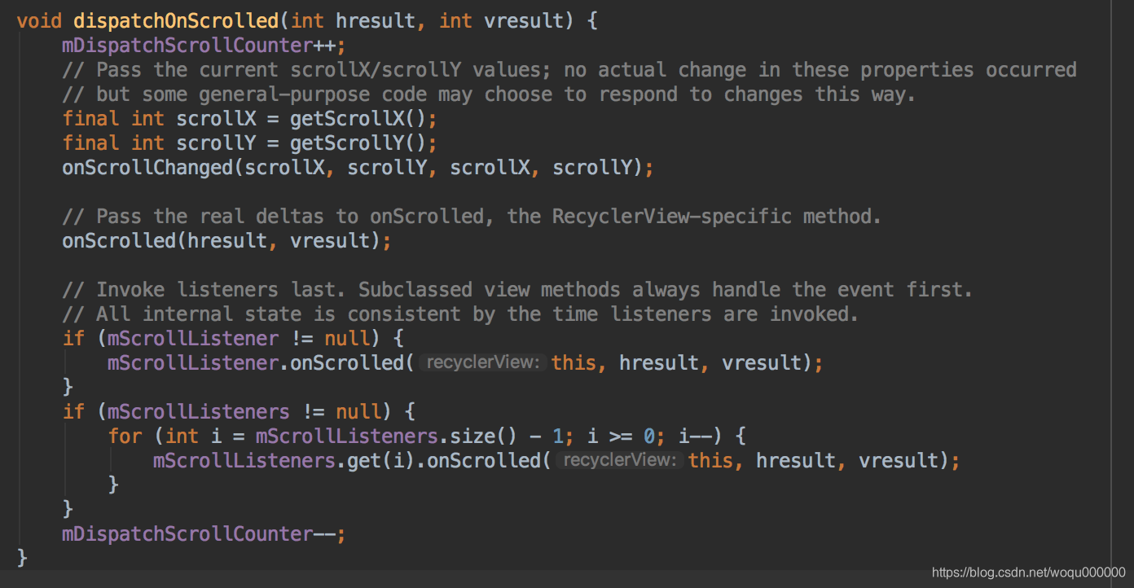1134x588 pixels.
Task: Click the i-- loop decrement
Action: (695, 436)
